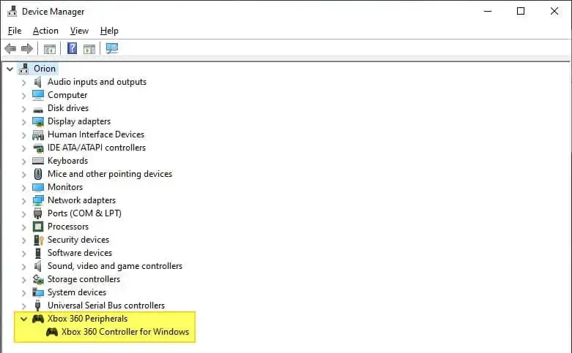Expand the Keyboards chevron

tap(23, 162)
